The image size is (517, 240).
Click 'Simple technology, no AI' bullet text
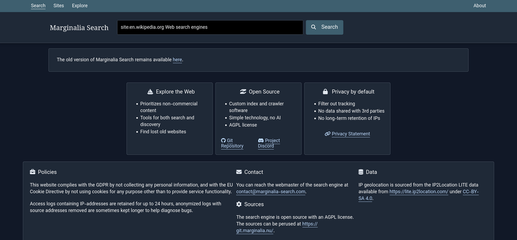(255, 118)
